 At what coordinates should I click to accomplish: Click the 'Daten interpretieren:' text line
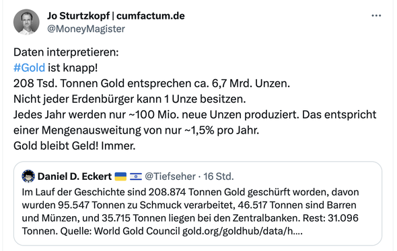[66, 52]
